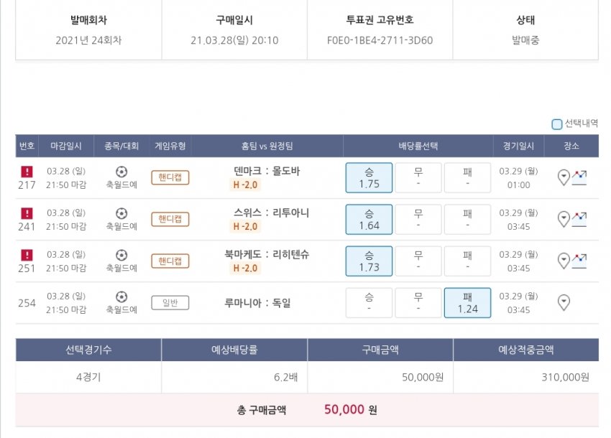Click red alert icon on match 241
The width and height of the screenshot is (611, 438).
tap(27, 213)
